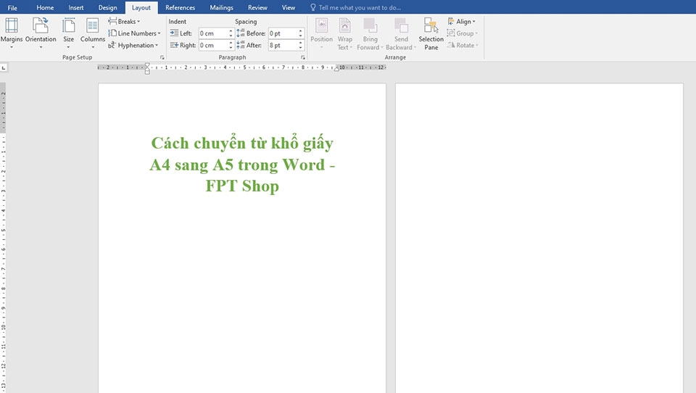Decrease Indent Right with the down arrow

pyautogui.click(x=231, y=48)
